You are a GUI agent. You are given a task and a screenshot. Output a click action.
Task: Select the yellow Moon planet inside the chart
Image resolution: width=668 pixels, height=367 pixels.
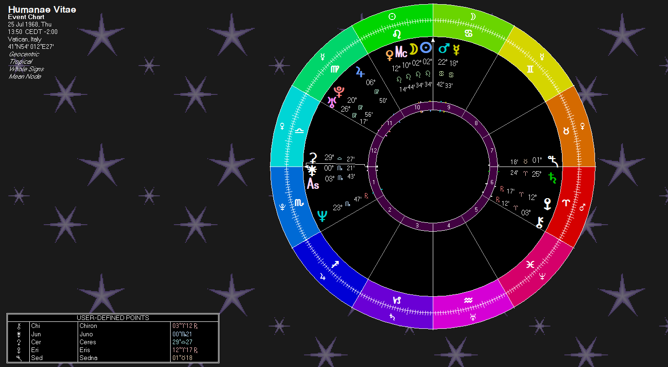413,49
